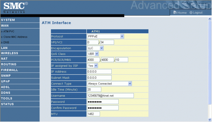Click the IP Address input field
Viewport: 212px width, 122px height.
(x=99, y=71)
